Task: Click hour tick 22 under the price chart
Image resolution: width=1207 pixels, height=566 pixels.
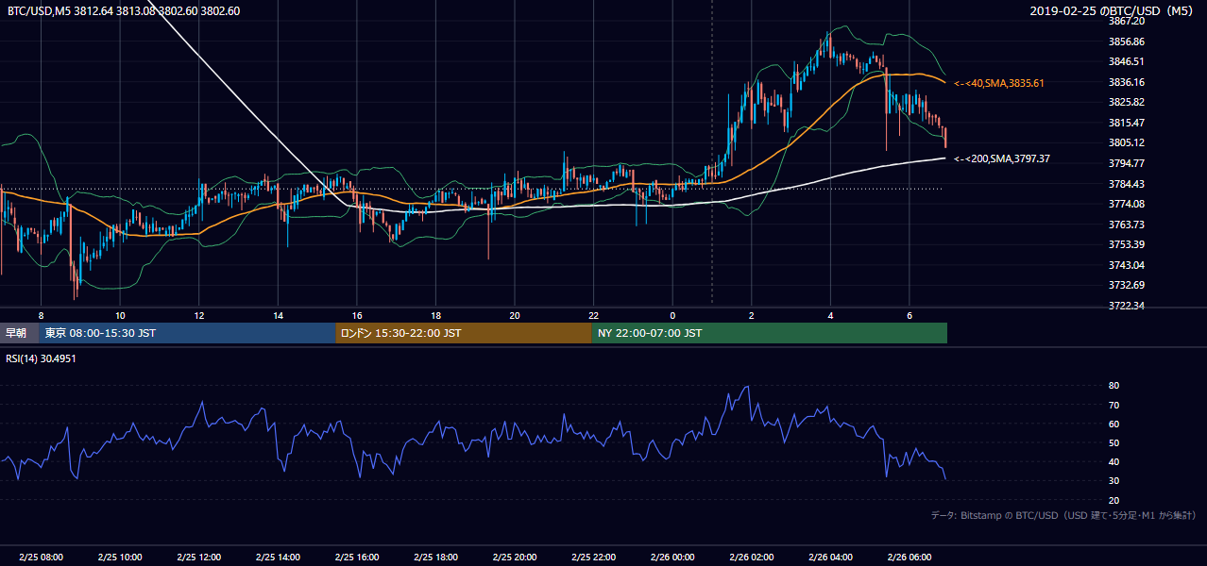Action: click(x=593, y=315)
